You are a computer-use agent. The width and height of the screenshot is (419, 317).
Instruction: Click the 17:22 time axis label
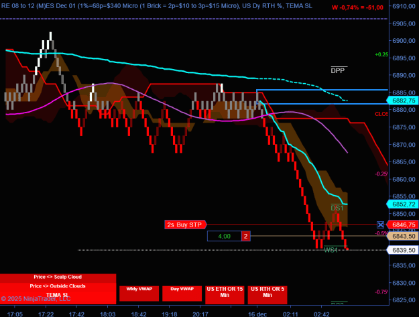[46, 314]
